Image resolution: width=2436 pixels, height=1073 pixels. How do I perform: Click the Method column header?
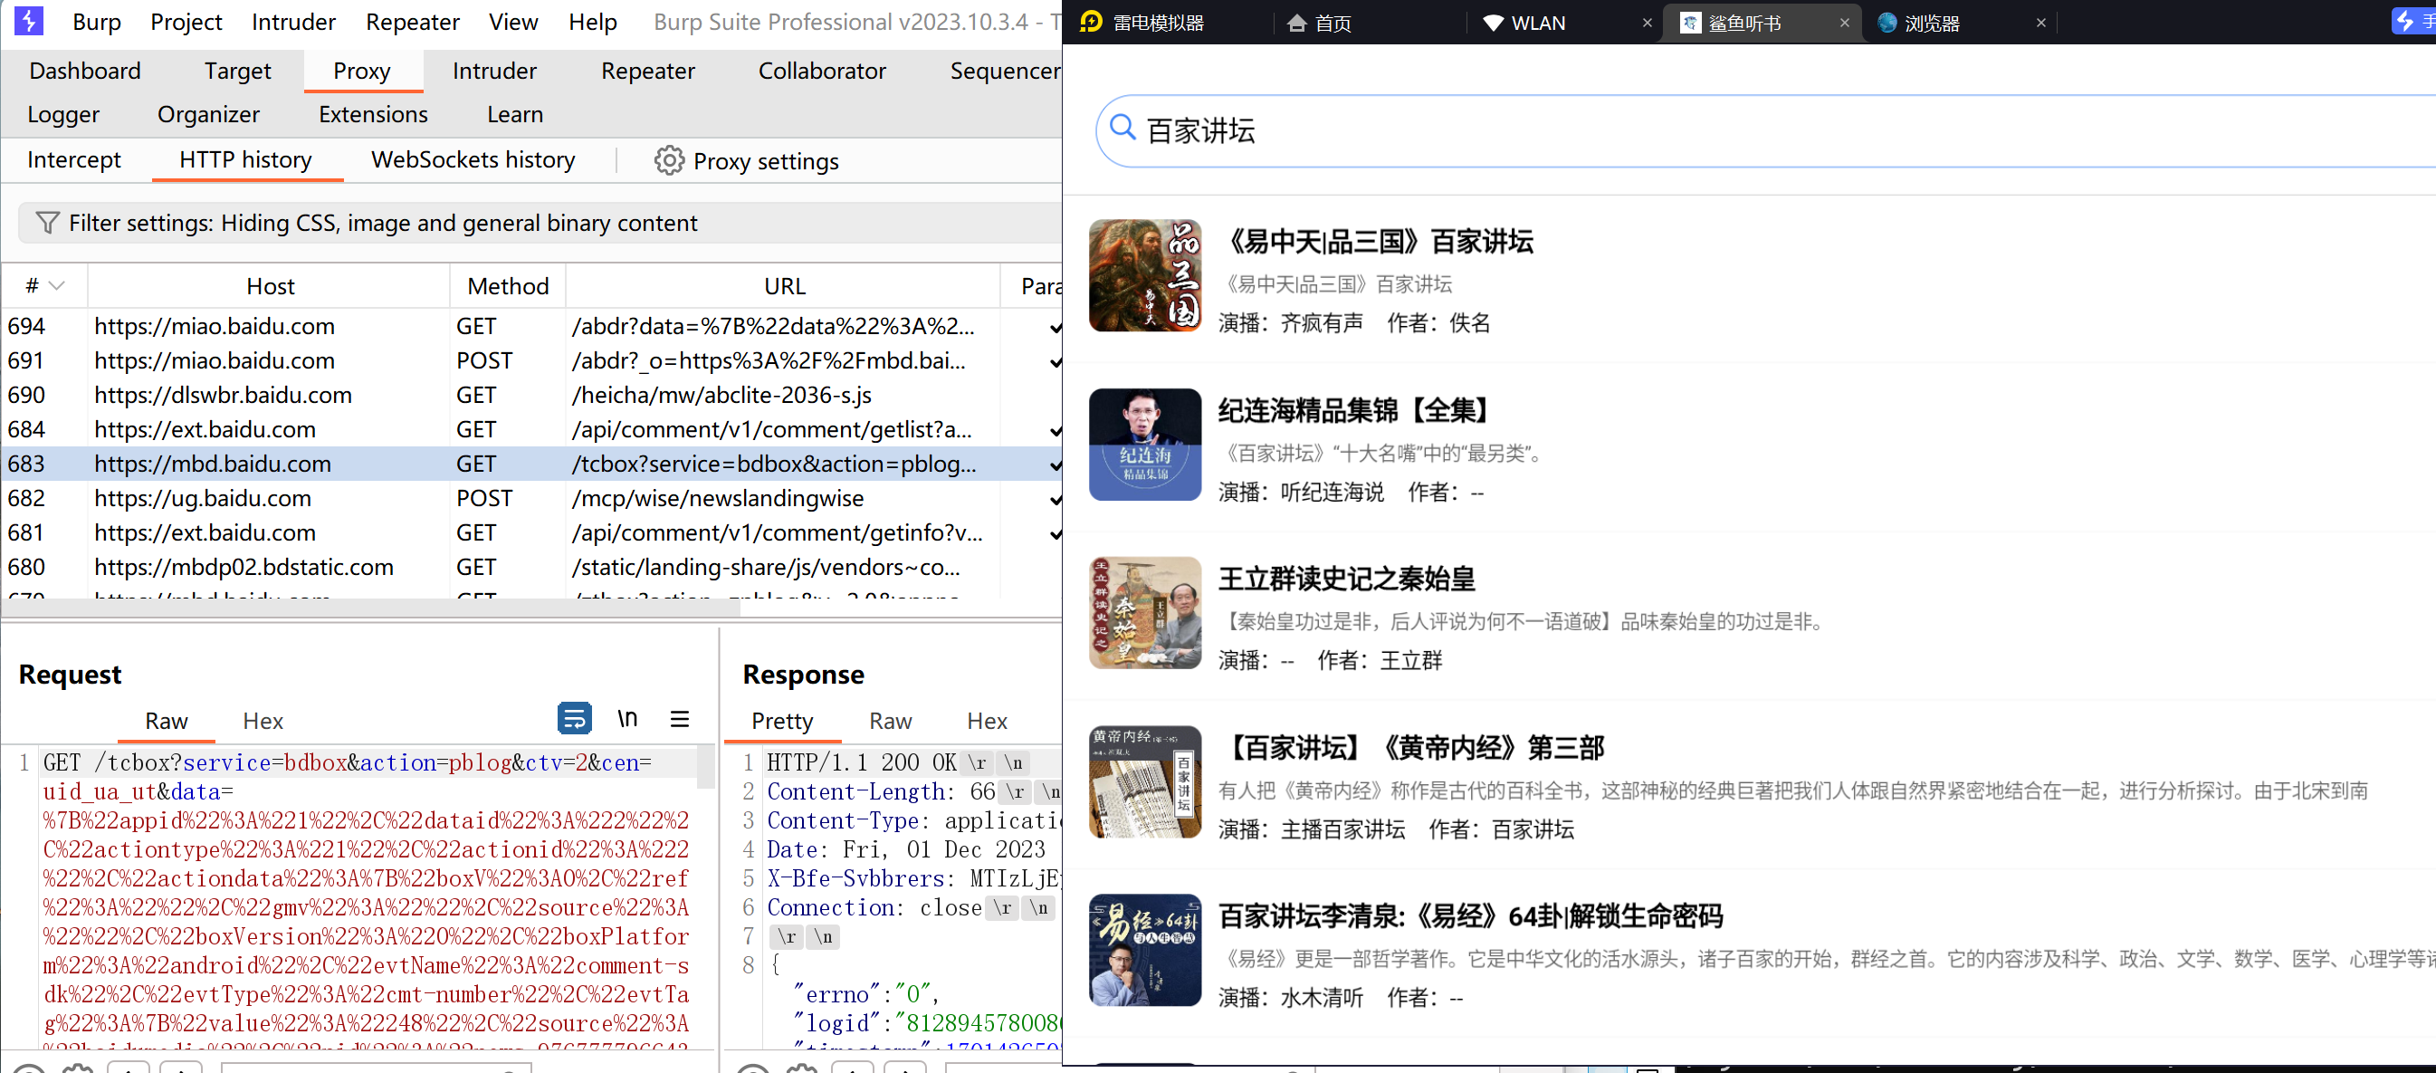tap(508, 286)
